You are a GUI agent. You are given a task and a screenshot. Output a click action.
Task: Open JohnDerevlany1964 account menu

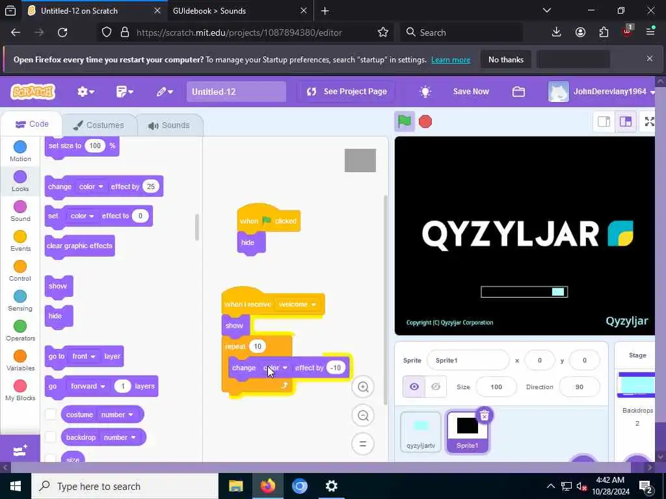coord(603,92)
